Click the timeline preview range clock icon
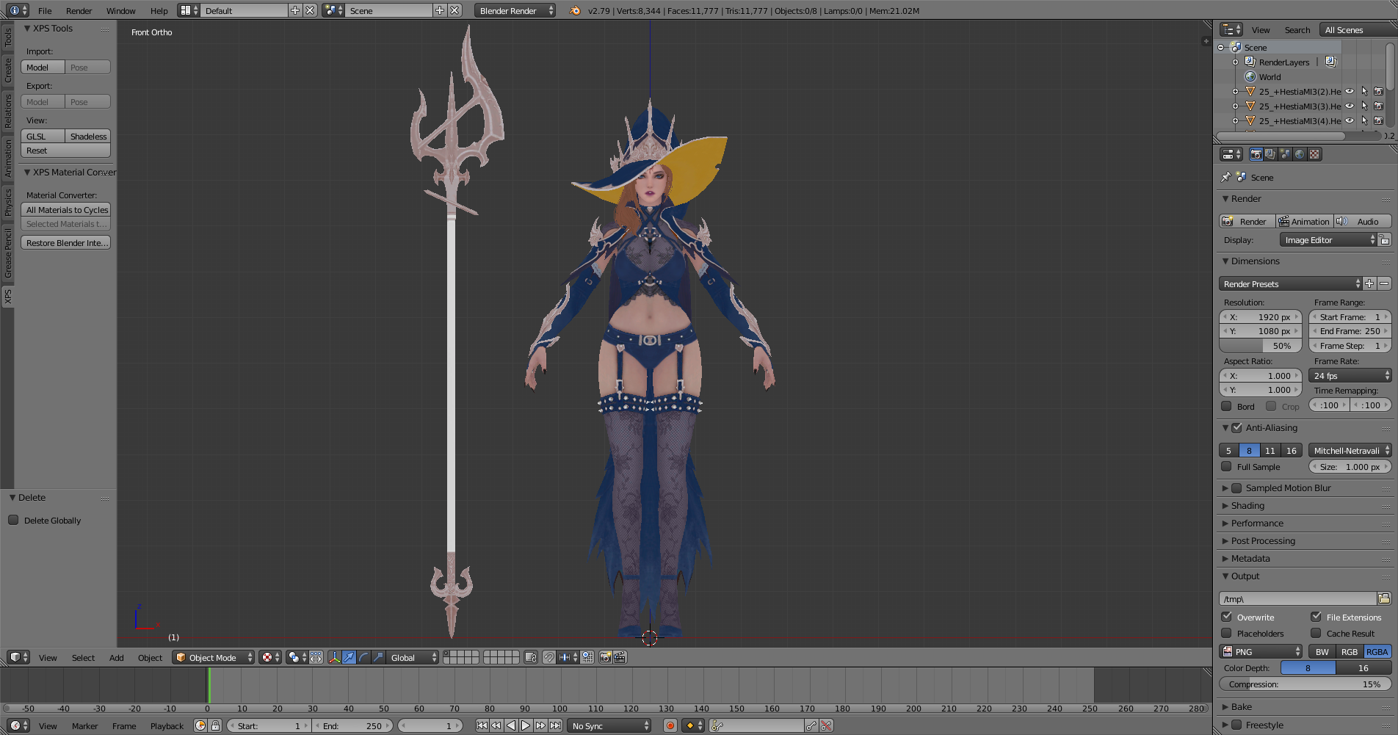Viewport: 1398px width, 735px height. point(200,725)
